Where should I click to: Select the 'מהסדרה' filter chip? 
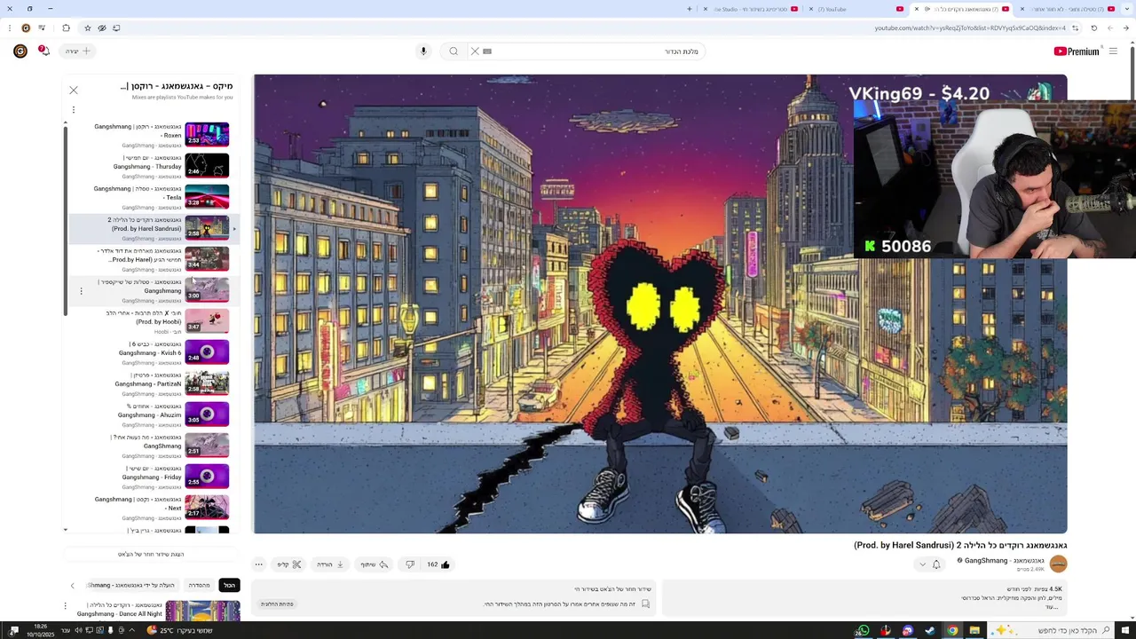click(x=200, y=586)
